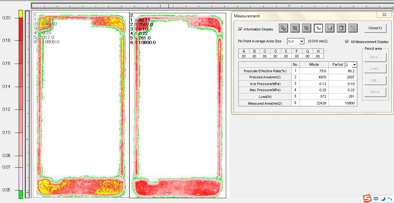Select Load(N) row label

coord(265,96)
